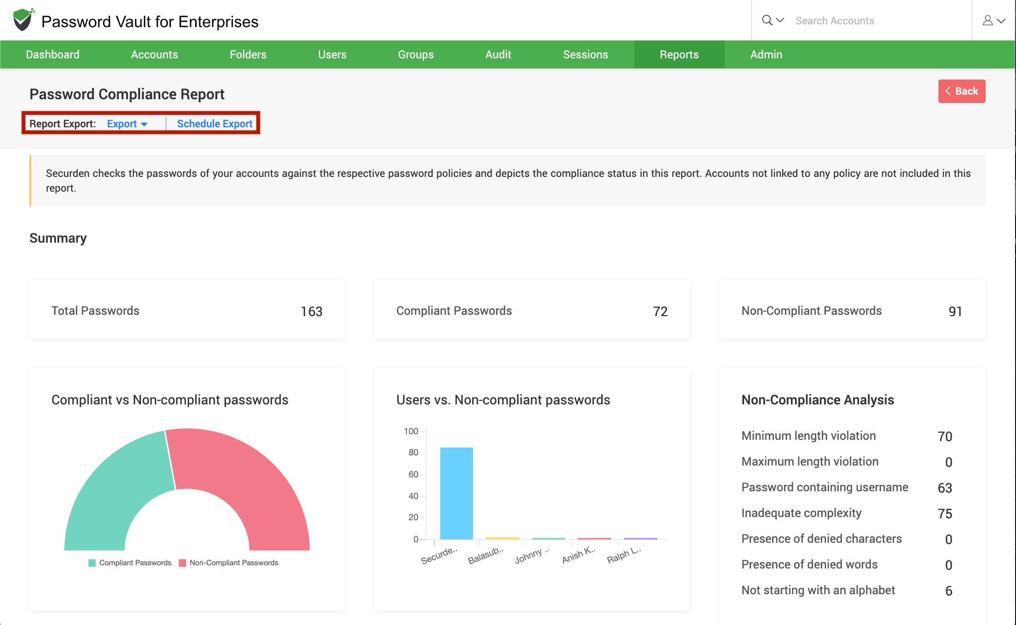This screenshot has width=1016, height=625.
Task: Click the Compliant Passwords legend swatch
Action: [92, 563]
